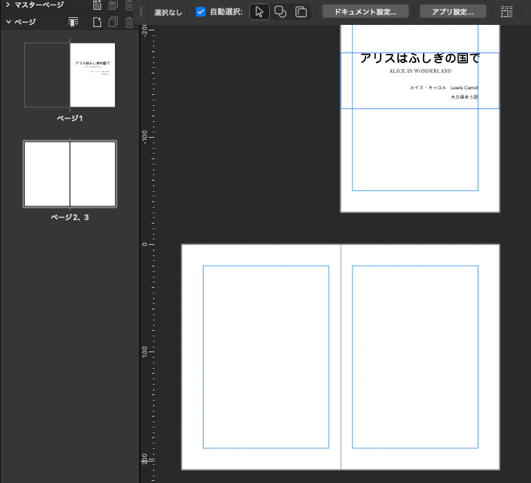Click delete master page trash icon
Viewport: 531px width, 483px height.
tap(129, 6)
